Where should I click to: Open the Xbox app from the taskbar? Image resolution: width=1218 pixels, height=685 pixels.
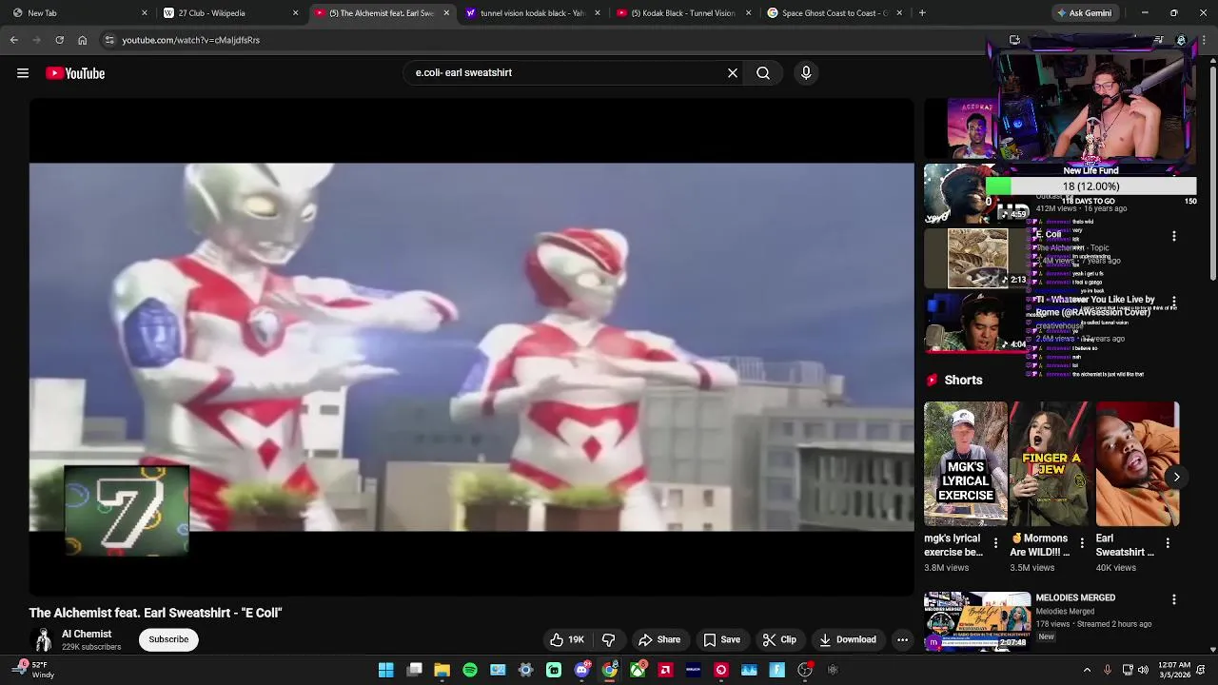pyautogui.click(x=638, y=670)
